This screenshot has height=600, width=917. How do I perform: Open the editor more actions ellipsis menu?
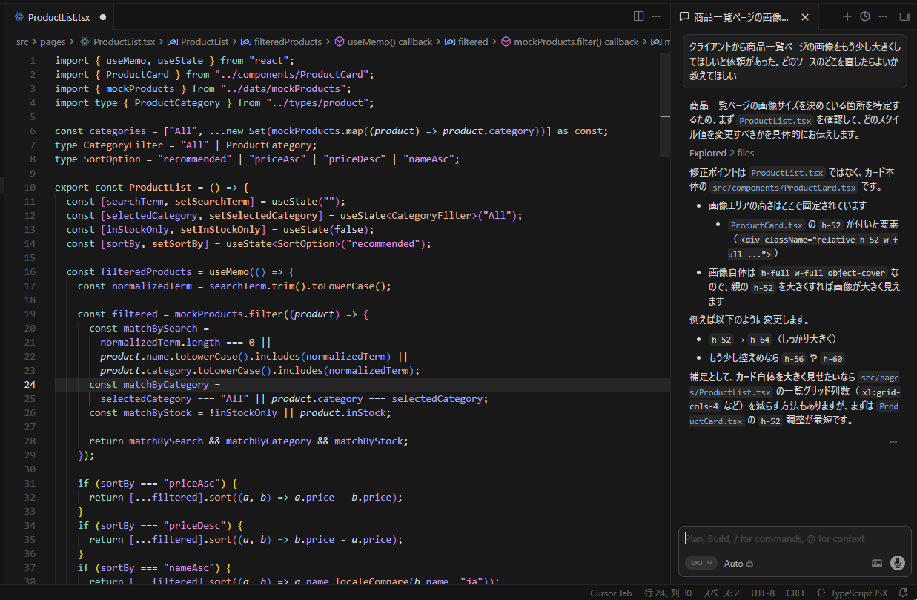coord(656,16)
